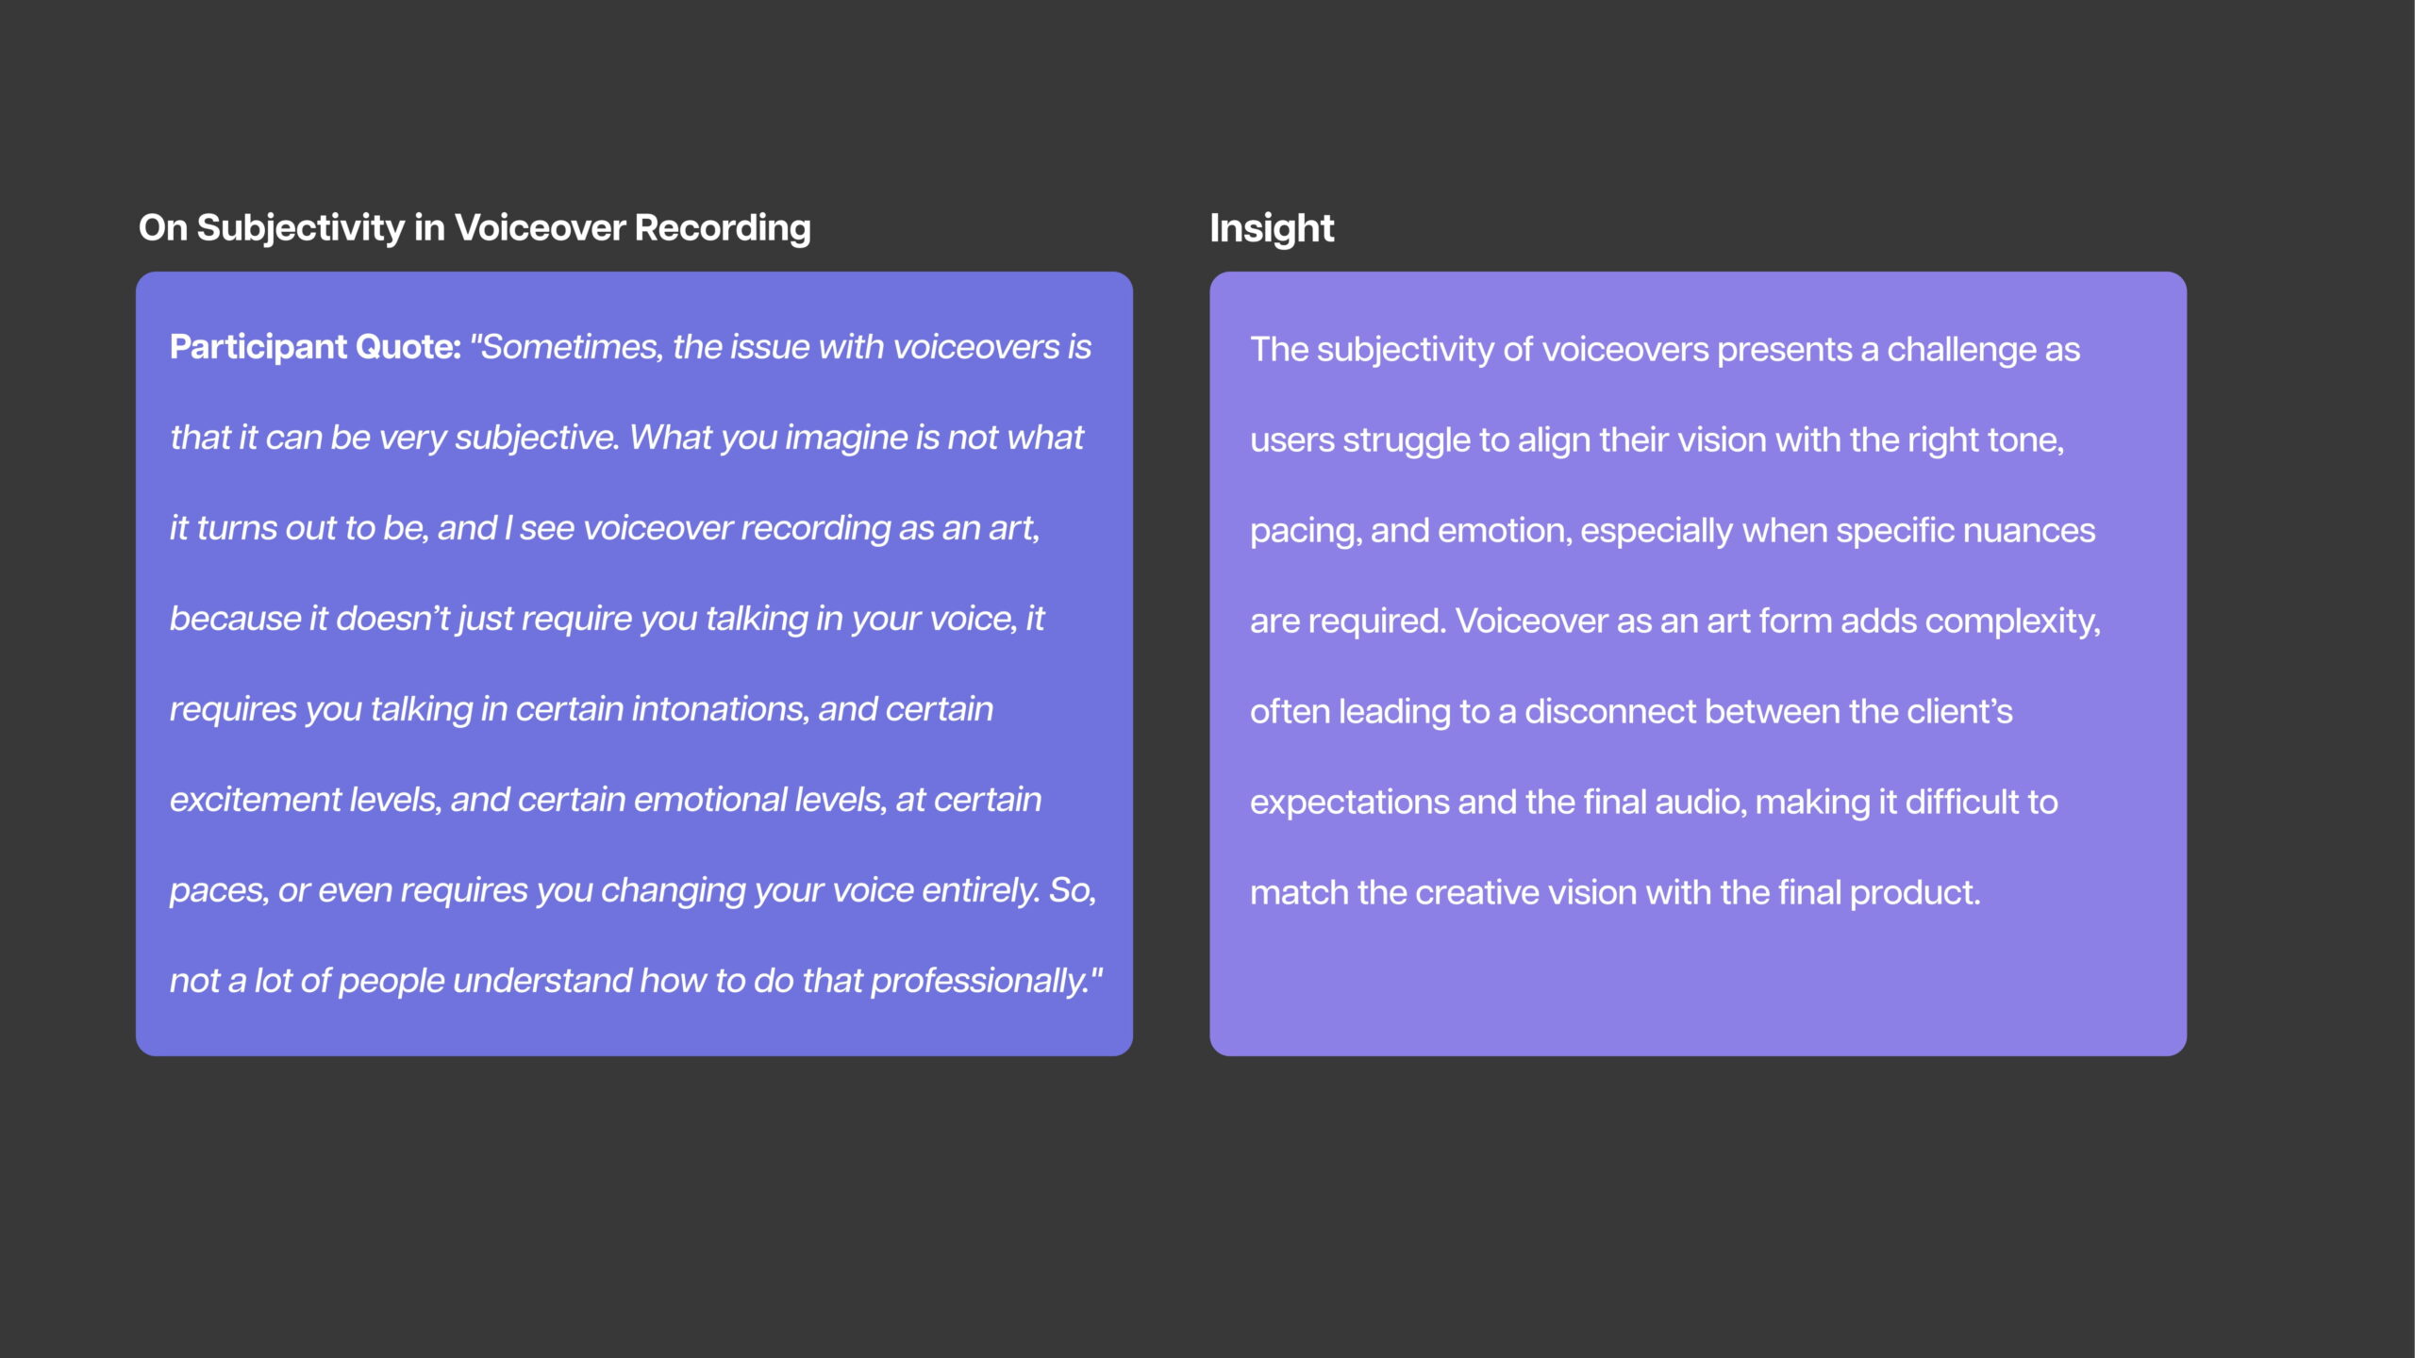2415x1358 pixels.
Task: Click the line 'not a lot of people understand'
Action: (x=636, y=981)
